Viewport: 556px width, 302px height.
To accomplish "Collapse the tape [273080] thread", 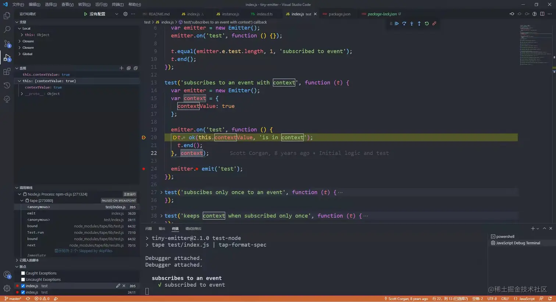I will [x=22, y=201].
